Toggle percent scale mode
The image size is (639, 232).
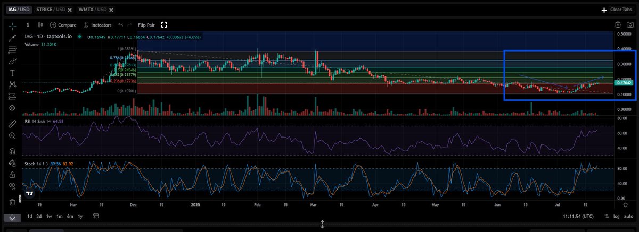[607, 216]
